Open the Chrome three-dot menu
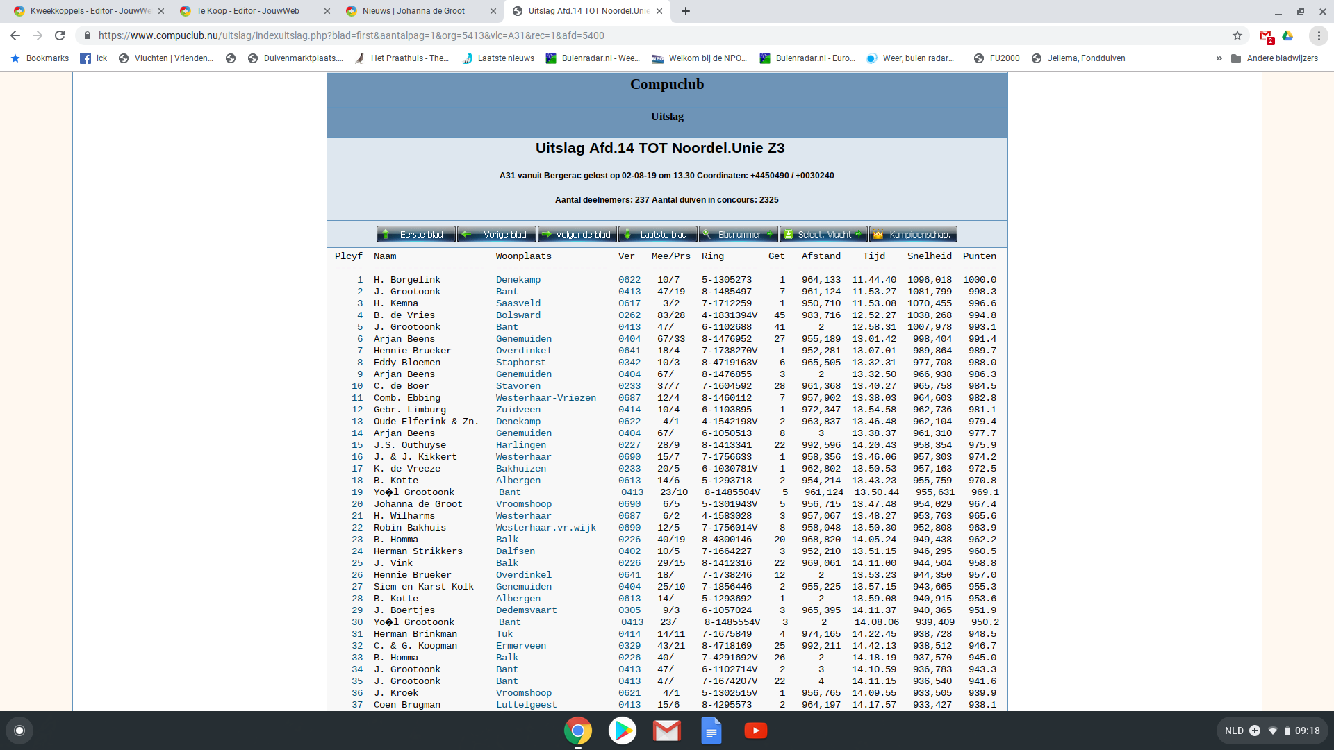The height and width of the screenshot is (750, 1334). click(1319, 35)
